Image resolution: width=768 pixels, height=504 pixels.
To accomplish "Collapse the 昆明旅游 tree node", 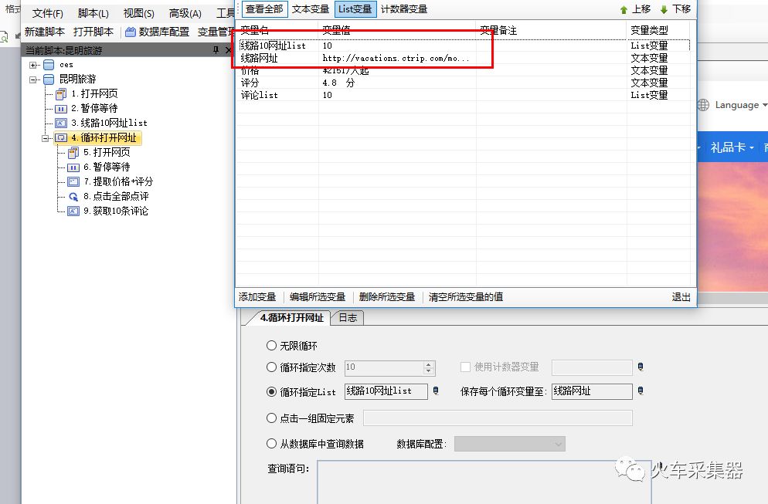I will coord(32,79).
